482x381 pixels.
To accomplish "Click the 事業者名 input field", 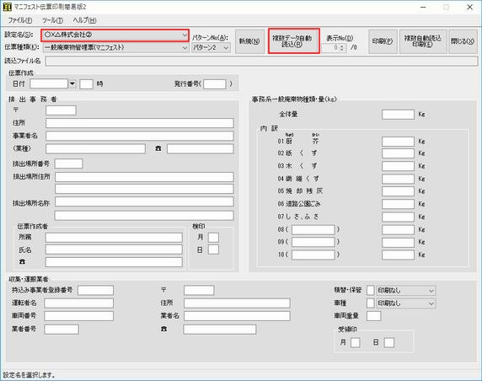I will [x=140, y=136].
